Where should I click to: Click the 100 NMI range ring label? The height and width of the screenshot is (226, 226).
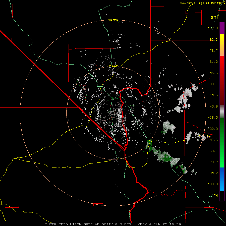tap(113, 20)
